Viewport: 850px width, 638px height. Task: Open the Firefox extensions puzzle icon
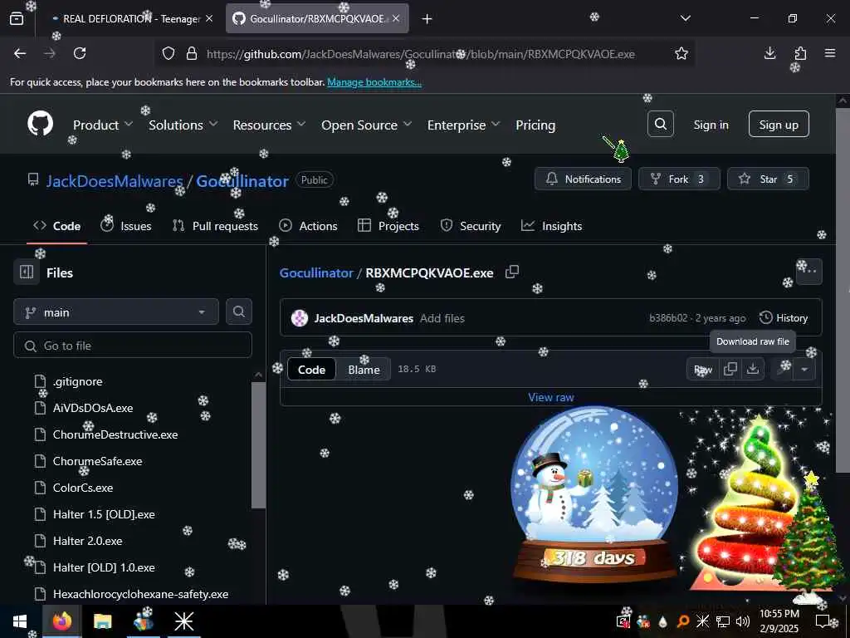click(x=800, y=53)
